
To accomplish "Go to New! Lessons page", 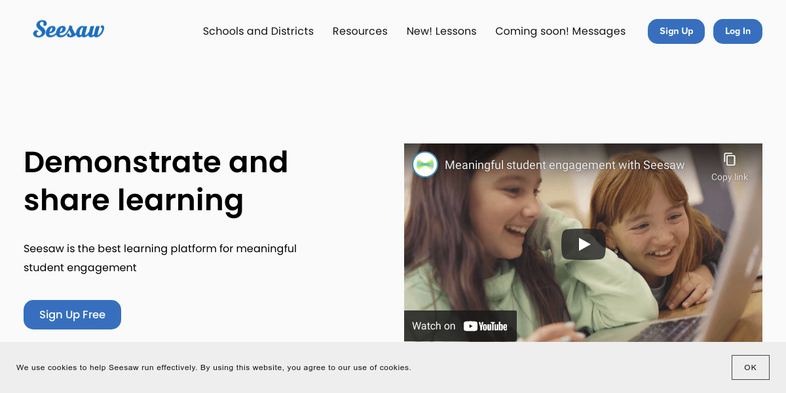I will [x=441, y=31].
